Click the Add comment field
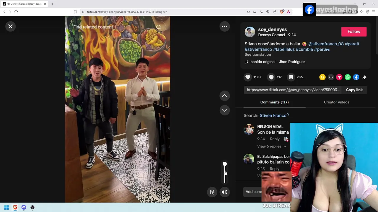The height and width of the screenshot is (212, 378). (253, 192)
